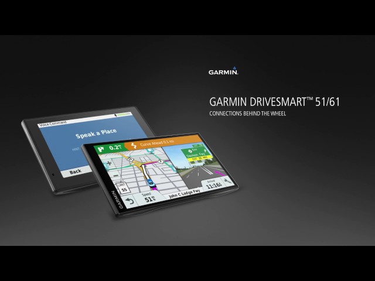
Task: Click the Garmin logo above the title
Action: [223, 71]
